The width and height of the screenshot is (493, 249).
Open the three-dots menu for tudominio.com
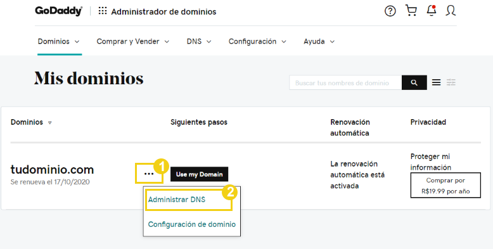tap(149, 174)
